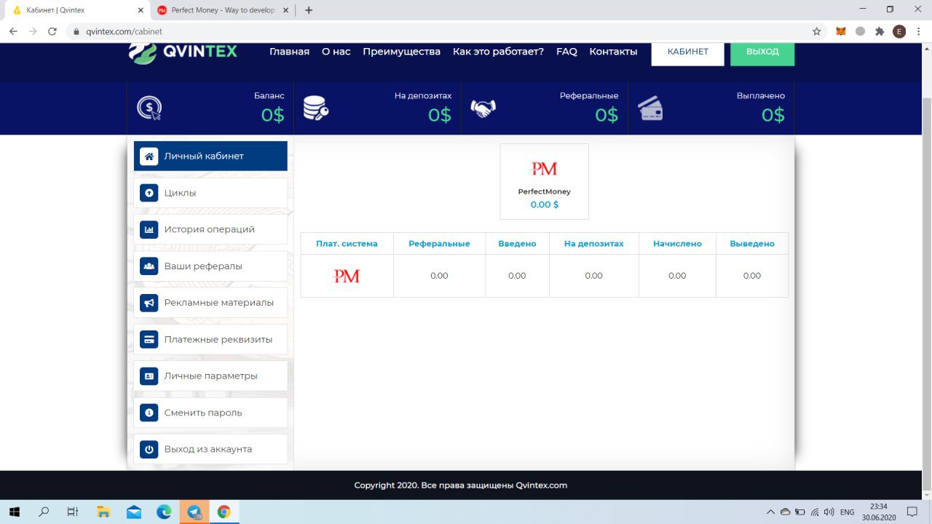Image resolution: width=932 pixels, height=524 pixels.
Task: Click the На депозитах coins icon
Action: [x=315, y=108]
